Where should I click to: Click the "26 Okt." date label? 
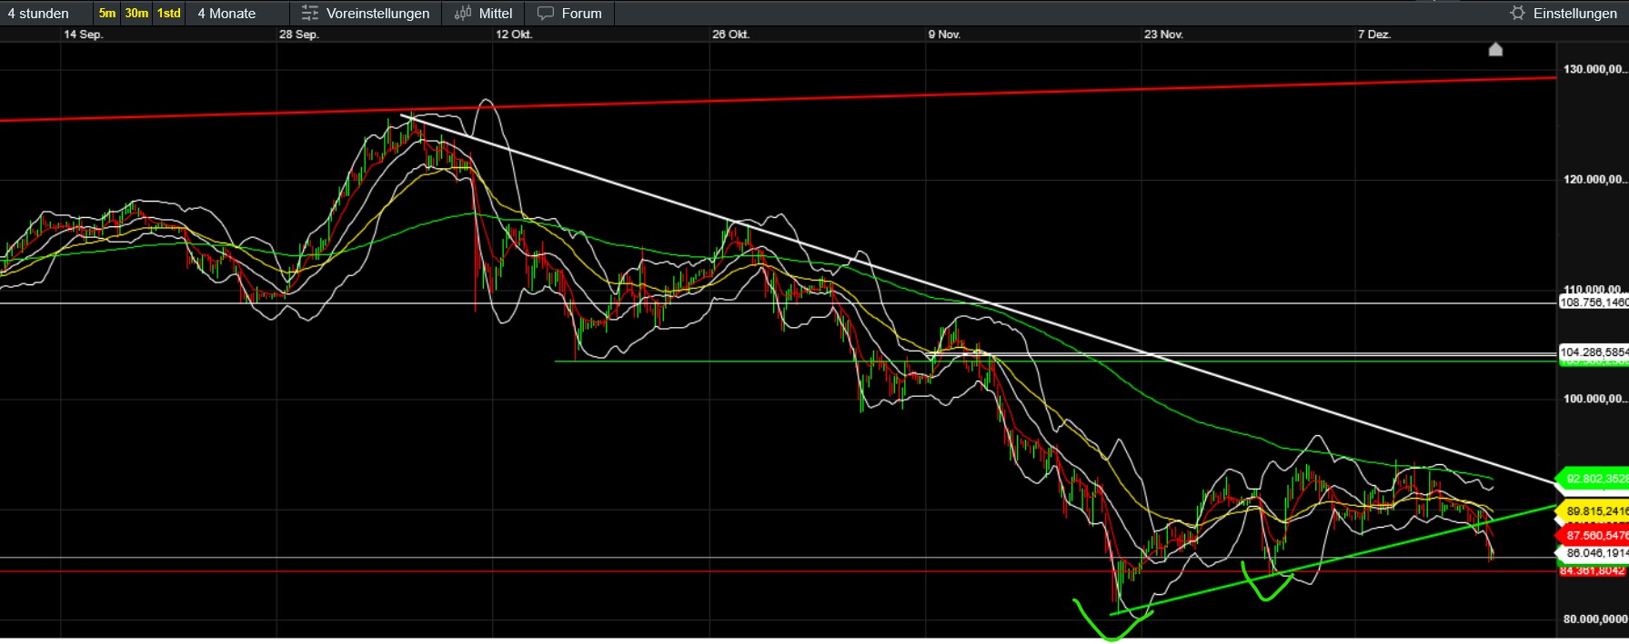click(730, 35)
